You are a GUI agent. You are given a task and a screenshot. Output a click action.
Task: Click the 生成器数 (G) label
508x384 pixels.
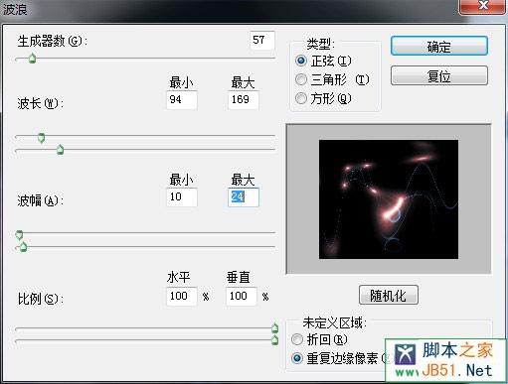click(x=52, y=42)
